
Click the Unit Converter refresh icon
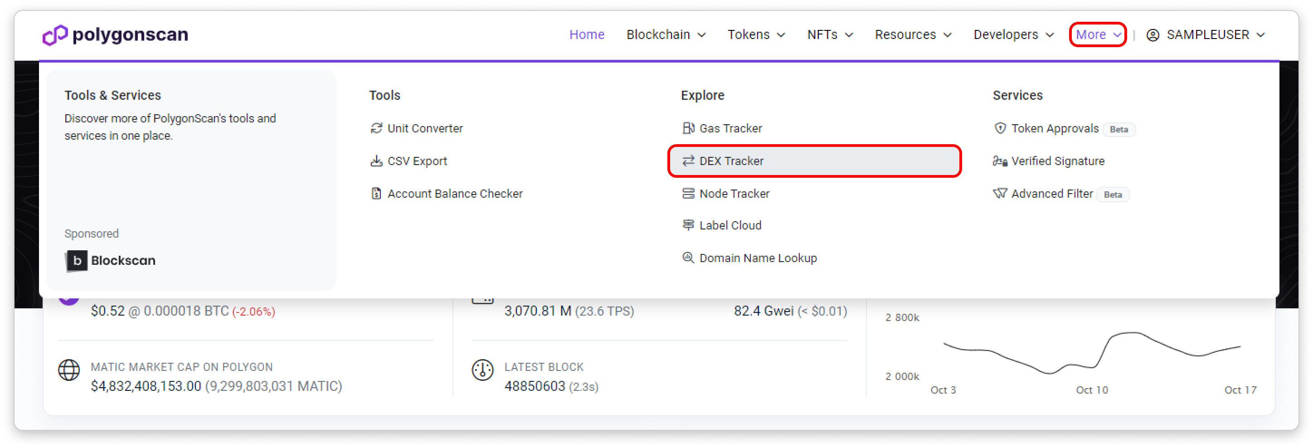click(376, 128)
